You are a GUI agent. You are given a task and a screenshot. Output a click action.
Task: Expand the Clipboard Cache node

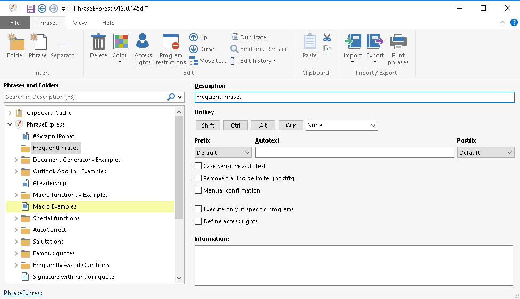pyautogui.click(x=10, y=113)
